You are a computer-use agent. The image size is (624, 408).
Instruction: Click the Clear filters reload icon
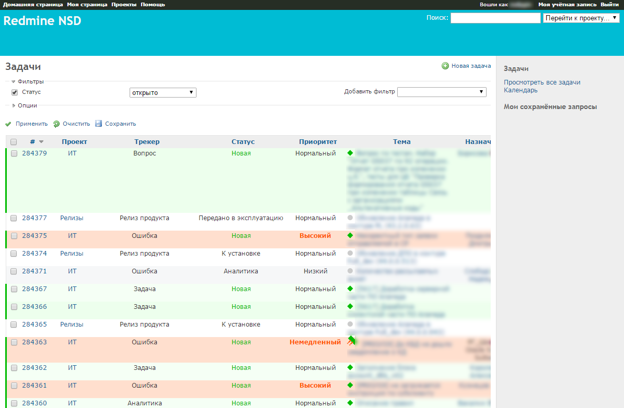tap(56, 124)
